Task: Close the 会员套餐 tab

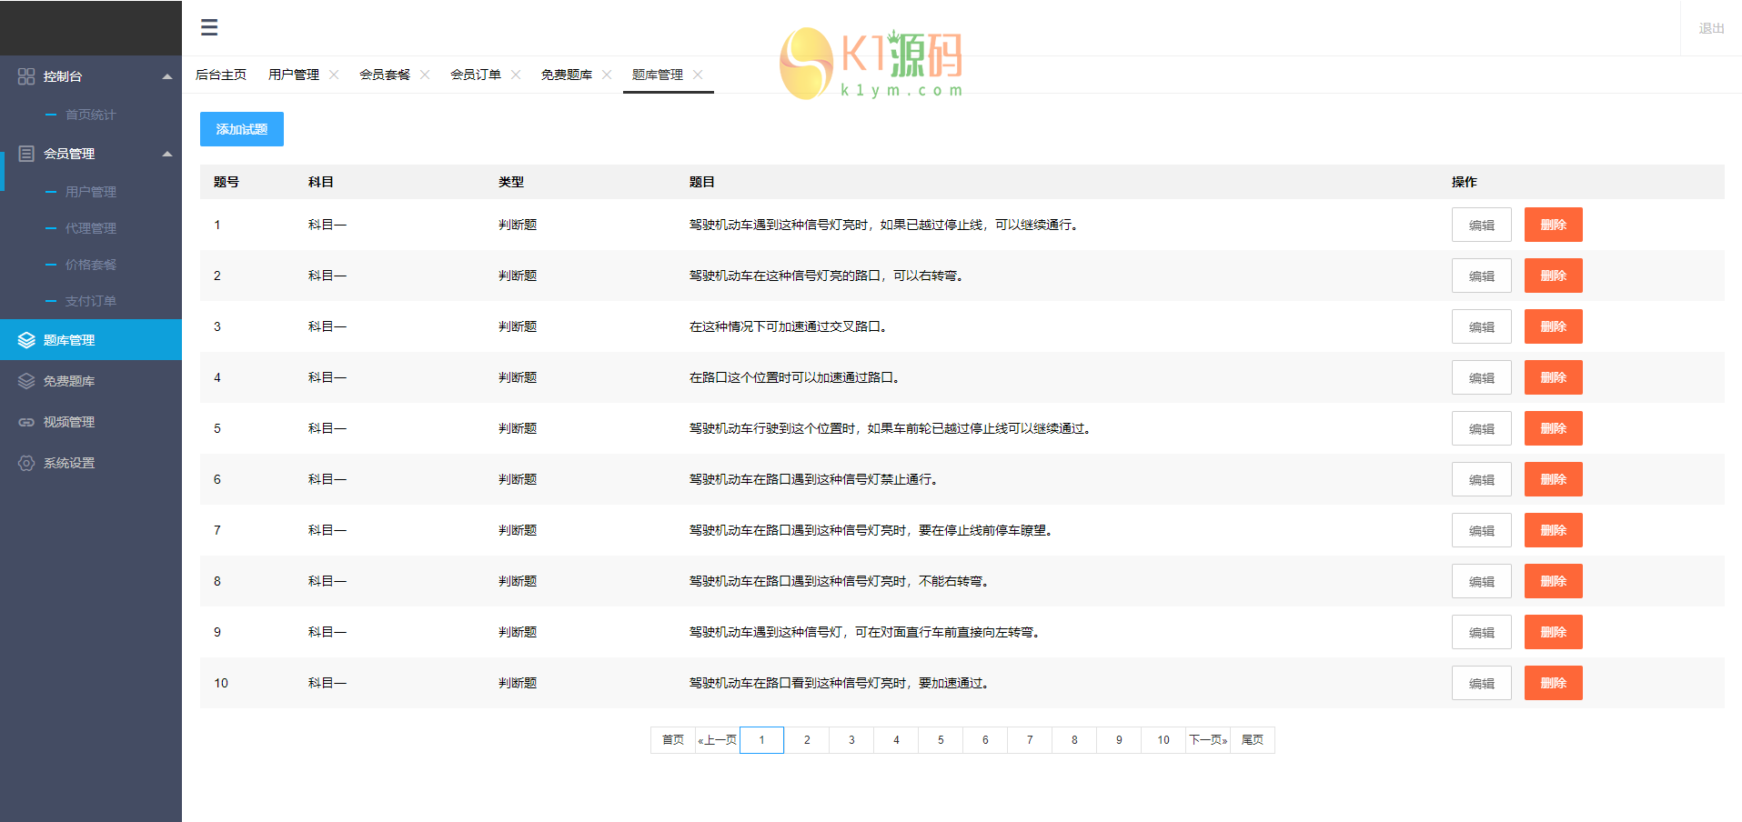Action: coord(425,75)
